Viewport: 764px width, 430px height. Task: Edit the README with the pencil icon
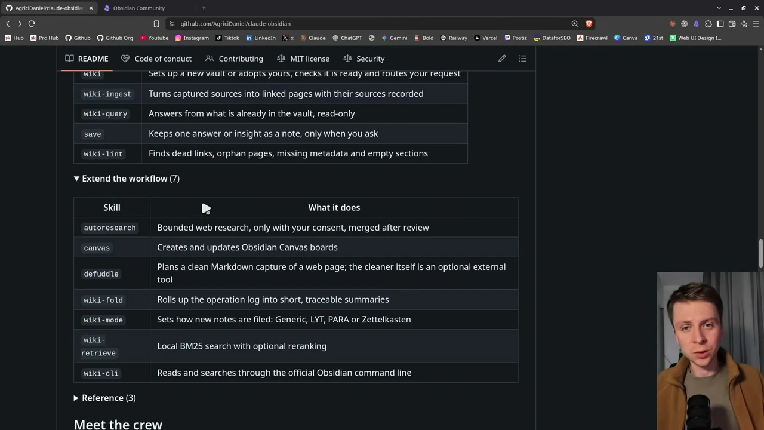(502, 59)
